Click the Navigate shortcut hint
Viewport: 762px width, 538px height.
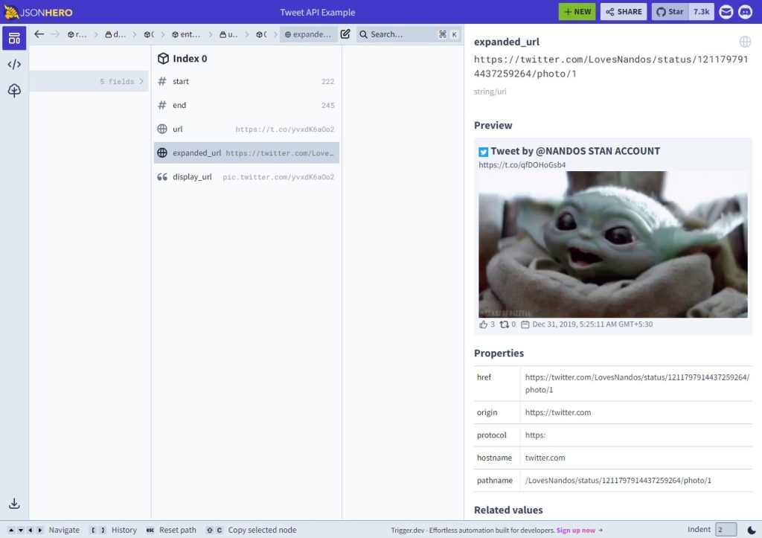pos(43,530)
